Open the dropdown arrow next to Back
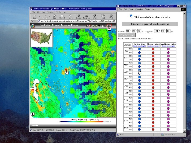 click(40, 16)
